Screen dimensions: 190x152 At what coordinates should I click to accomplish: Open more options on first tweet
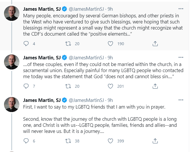[181, 9]
